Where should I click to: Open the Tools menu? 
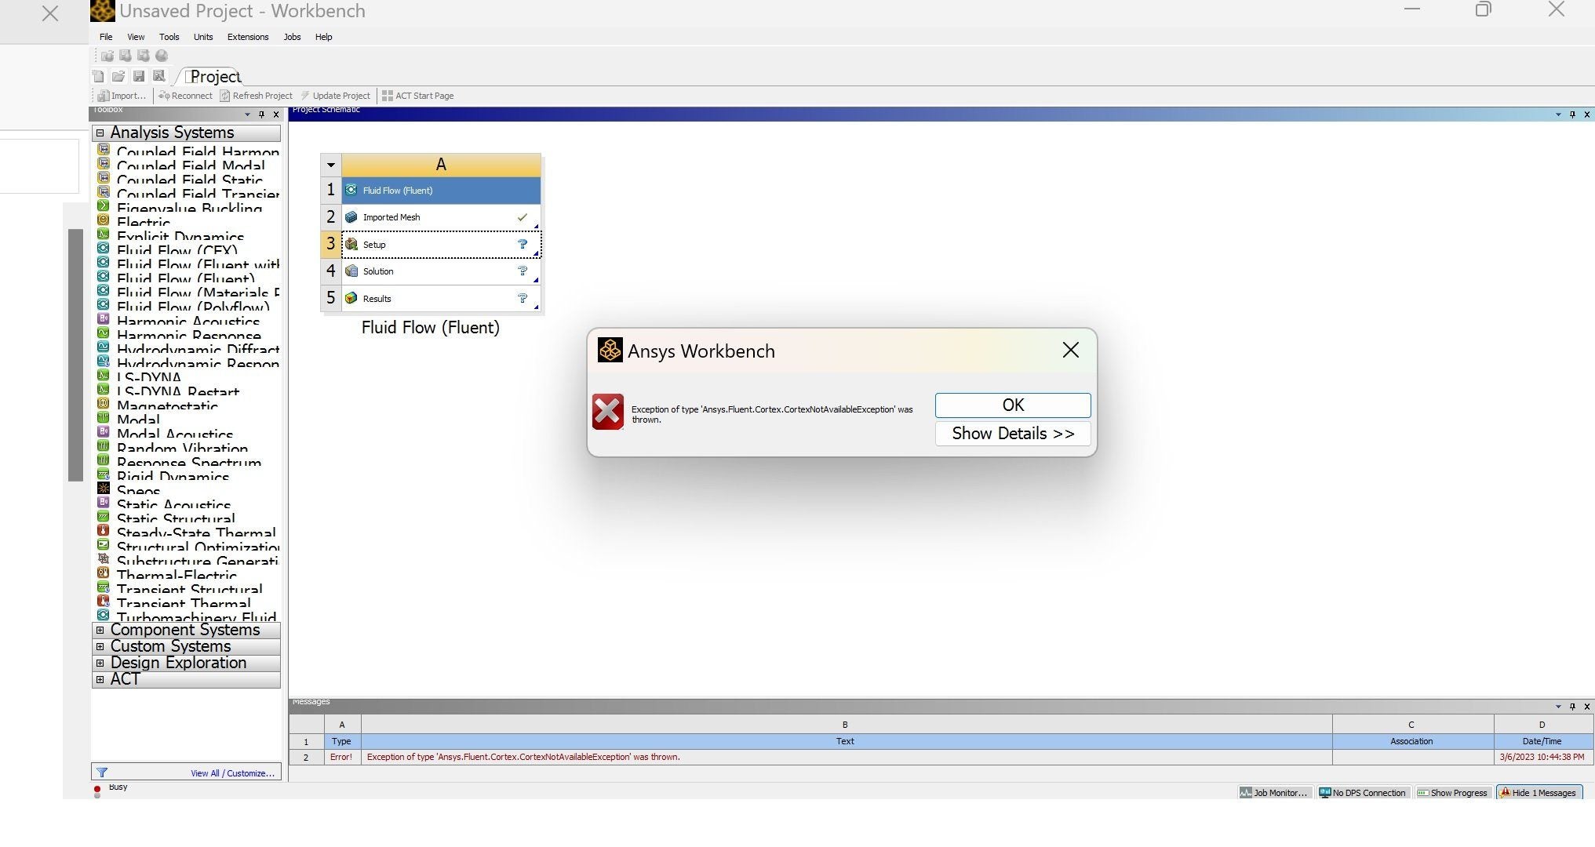169,37
